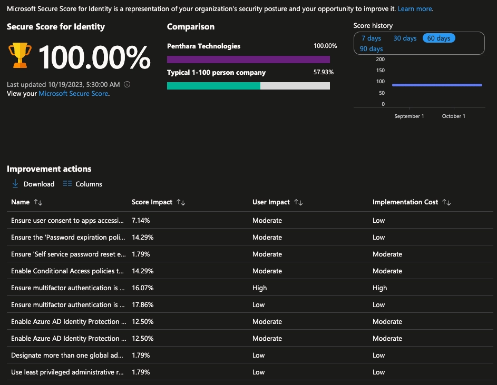Click the Implementation Cost column header

click(405, 202)
